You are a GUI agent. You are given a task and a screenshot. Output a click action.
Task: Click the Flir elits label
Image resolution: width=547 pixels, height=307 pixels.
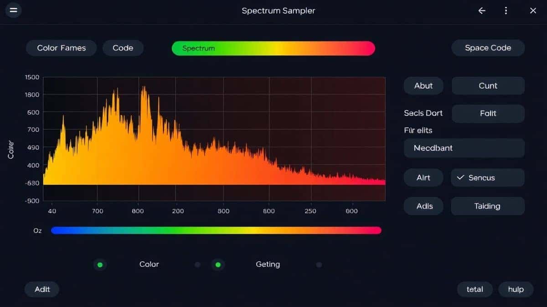pos(418,131)
